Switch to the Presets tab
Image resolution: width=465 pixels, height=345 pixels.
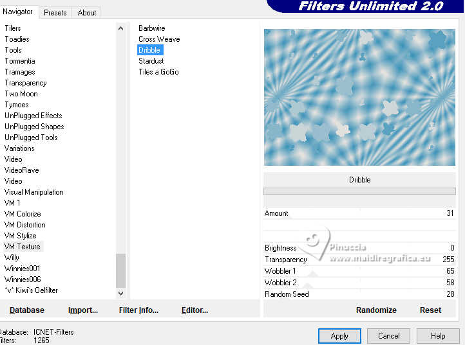[55, 13]
